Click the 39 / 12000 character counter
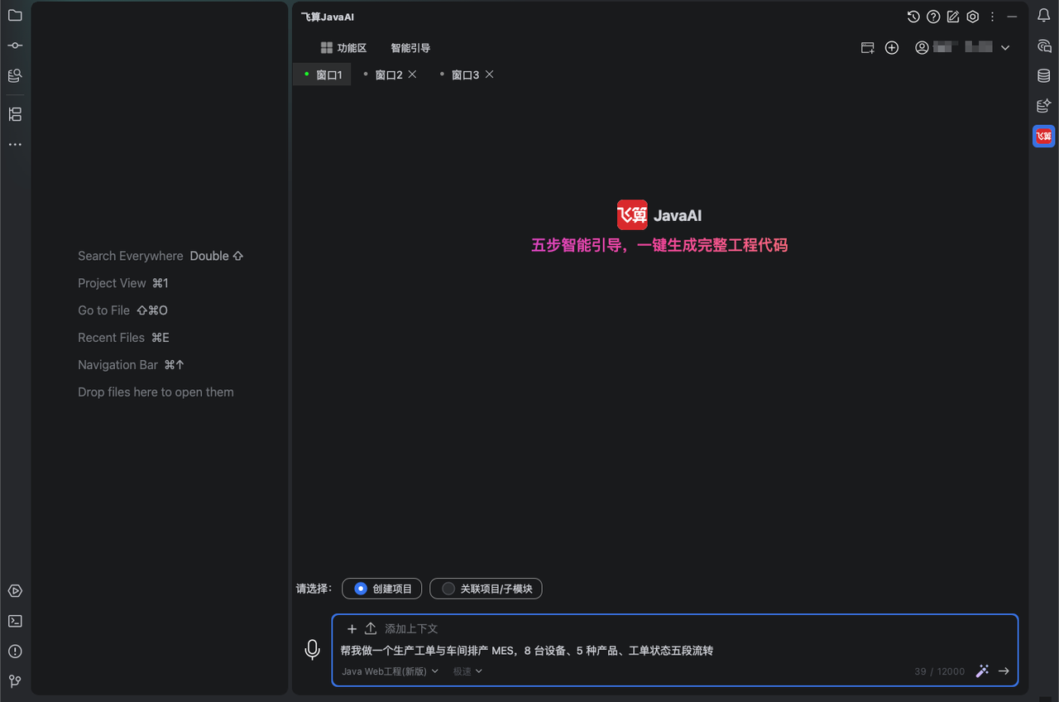Image resolution: width=1059 pixels, height=702 pixels. [939, 671]
